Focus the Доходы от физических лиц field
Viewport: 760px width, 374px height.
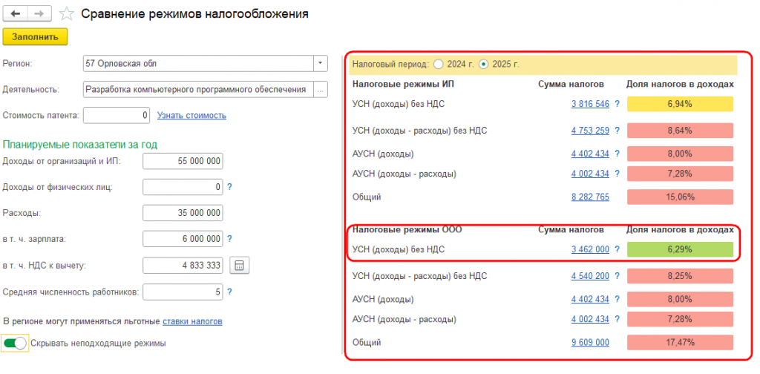pos(183,186)
